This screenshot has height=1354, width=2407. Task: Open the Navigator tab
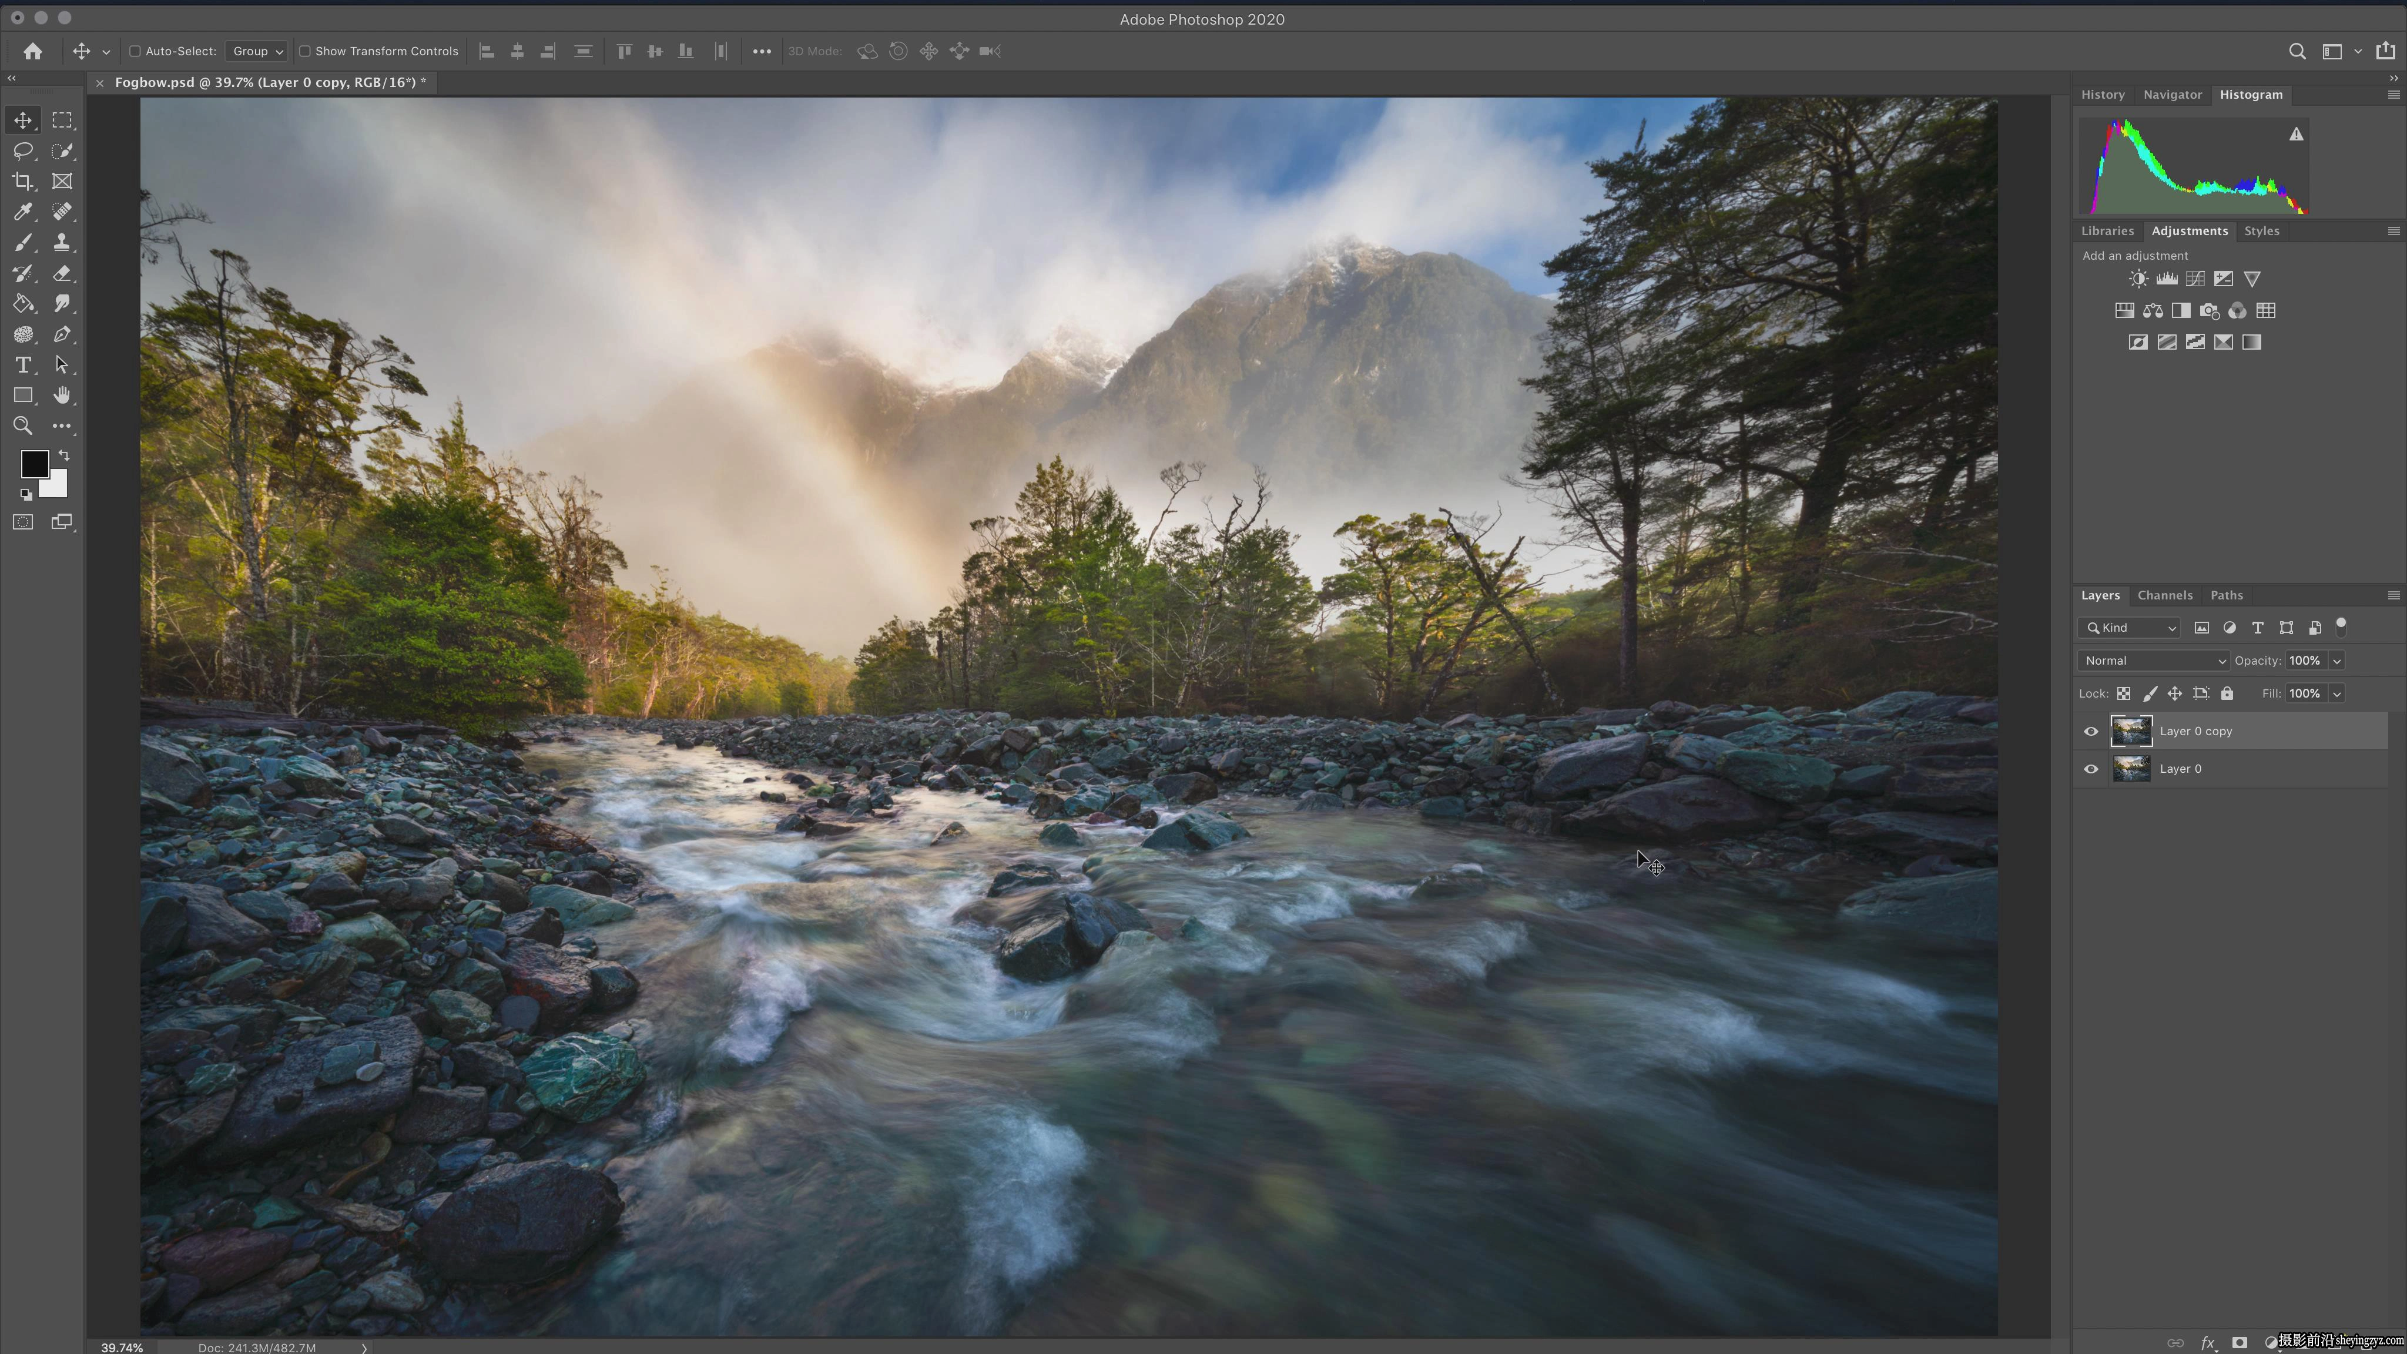click(x=2171, y=95)
